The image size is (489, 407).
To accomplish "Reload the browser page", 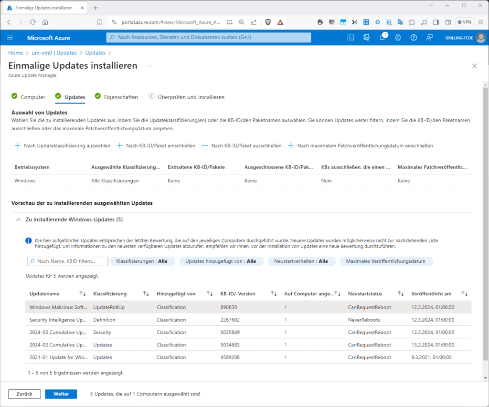I will pyautogui.click(x=33, y=22).
